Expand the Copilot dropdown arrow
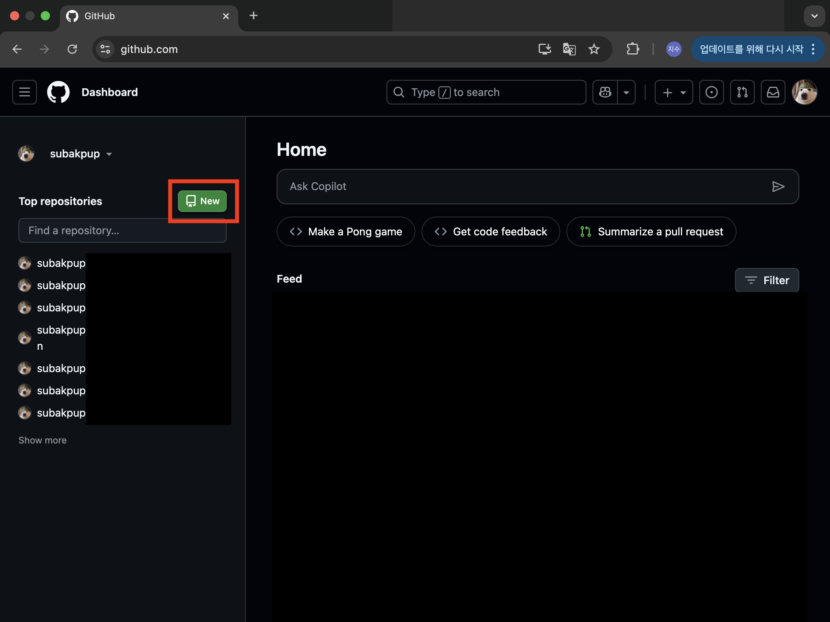The image size is (830, 622). [x=626, y=92]
